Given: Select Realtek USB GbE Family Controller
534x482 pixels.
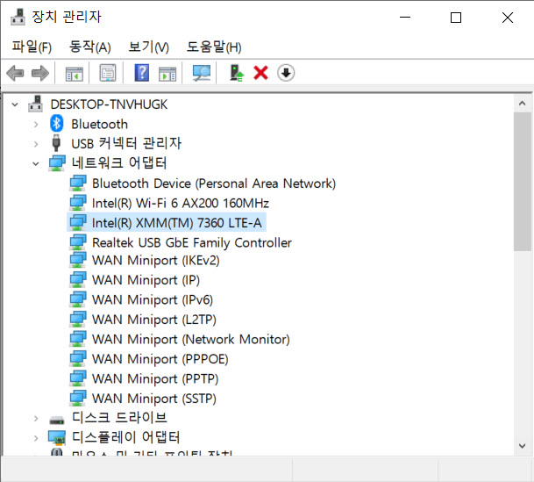Looking at the screenshot, I should pyautogui.click(x=192, y=242).
